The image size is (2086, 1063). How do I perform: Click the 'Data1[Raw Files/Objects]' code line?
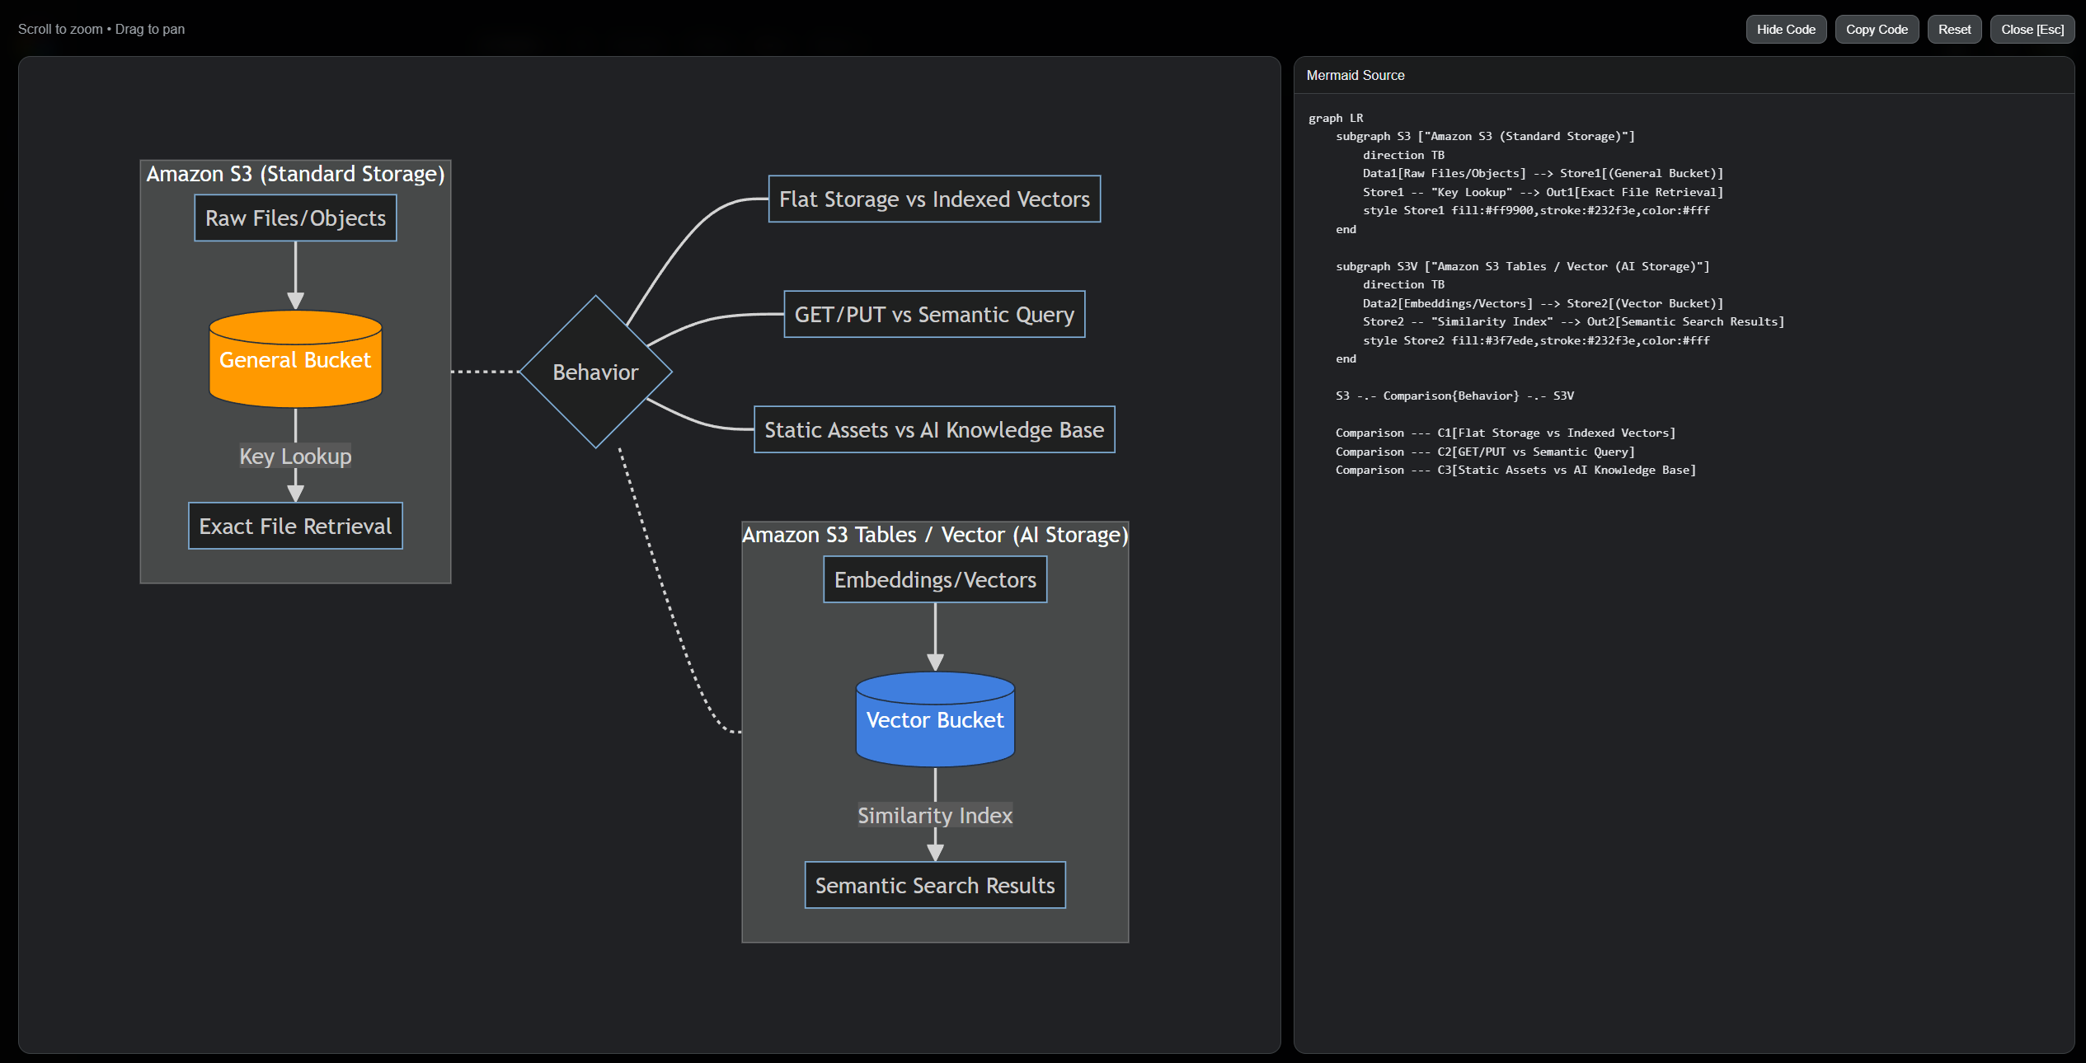1543,174
